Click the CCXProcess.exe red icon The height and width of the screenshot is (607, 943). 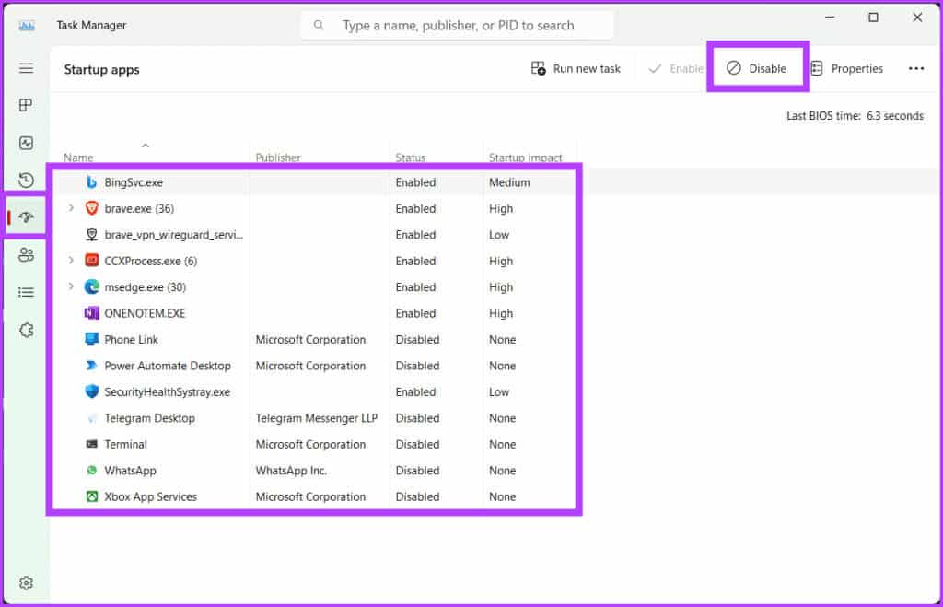pos(91,261)
